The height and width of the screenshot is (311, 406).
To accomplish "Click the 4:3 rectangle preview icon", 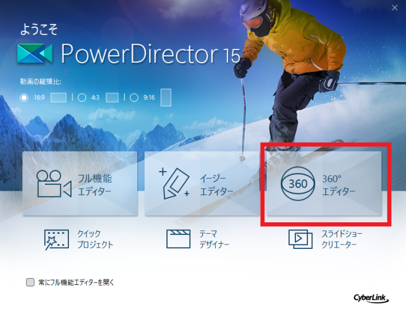I will [x=112, y=98].
